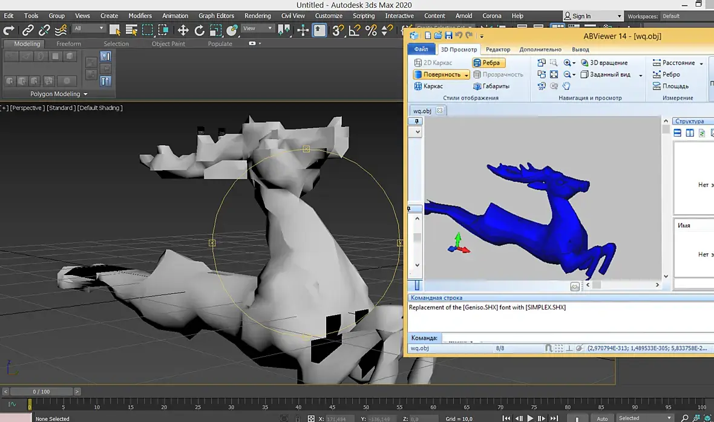Activate the Rotate tool in main toolbar
This screenshot has width=714, height=422.
pos(200,30)
